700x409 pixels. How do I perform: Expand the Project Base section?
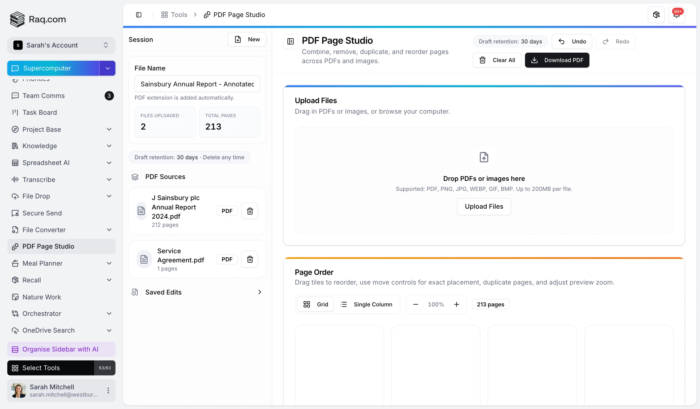[x=109, y=129]
